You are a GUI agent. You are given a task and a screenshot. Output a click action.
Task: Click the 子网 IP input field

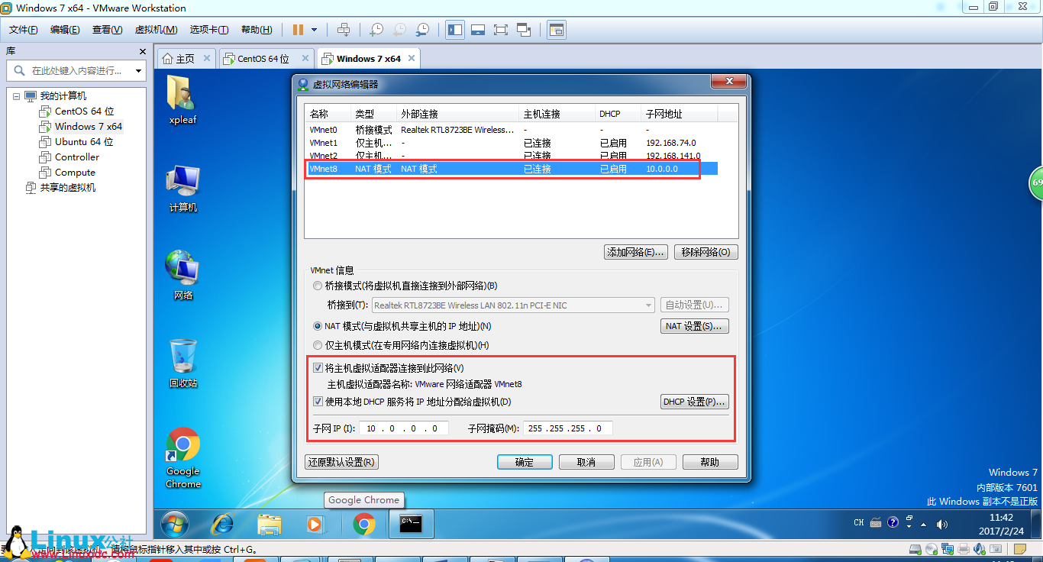point(404,428)
